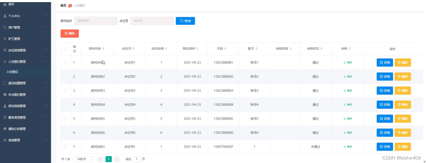This screenshot has height=163, width=426.
Task: Check the box for row index 6
Action: pos(65,133)
